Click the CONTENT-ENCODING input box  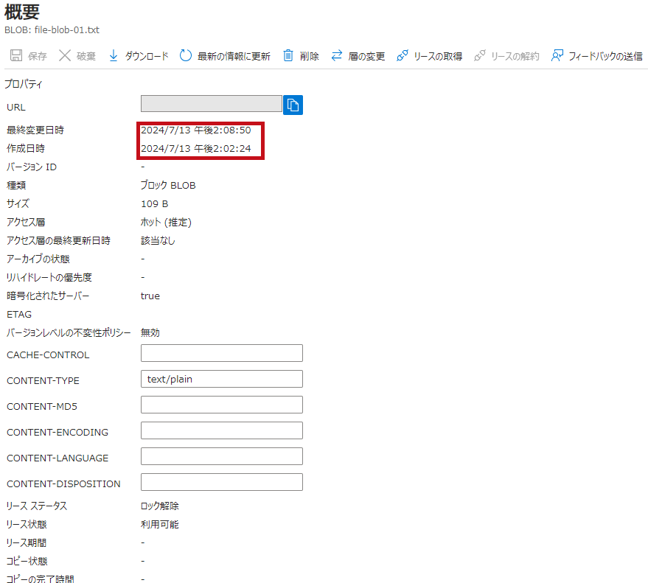221,430
